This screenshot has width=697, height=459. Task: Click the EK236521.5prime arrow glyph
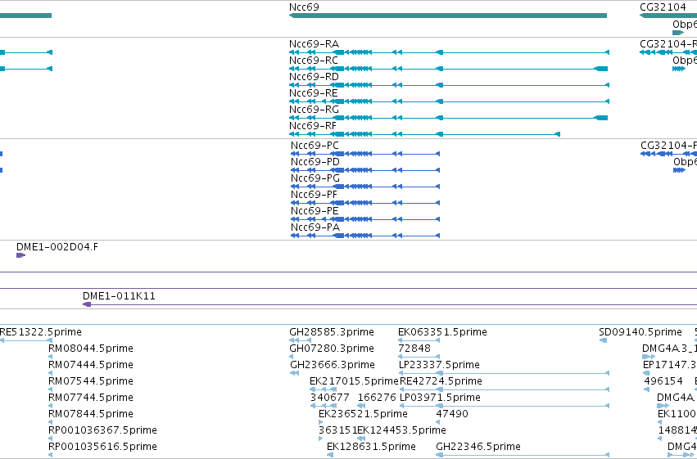[320, 422]
